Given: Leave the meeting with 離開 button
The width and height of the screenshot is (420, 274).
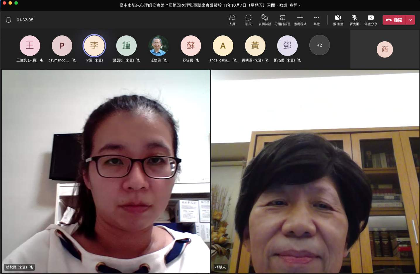Looking at the screenshot, I should point(394,20).
